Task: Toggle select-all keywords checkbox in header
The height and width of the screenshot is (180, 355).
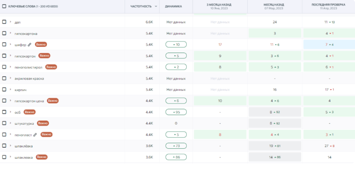Action: pyautogui.click(x=4, y=6)
